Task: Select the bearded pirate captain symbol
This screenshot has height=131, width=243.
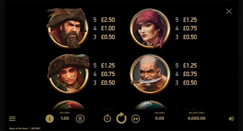Action: 67,28
